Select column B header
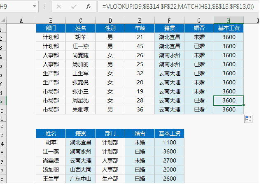Viewport: 266px width, 188px height. 51,21
